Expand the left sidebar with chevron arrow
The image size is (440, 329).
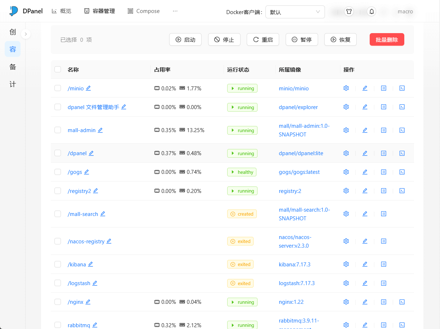tap(26, 34)
